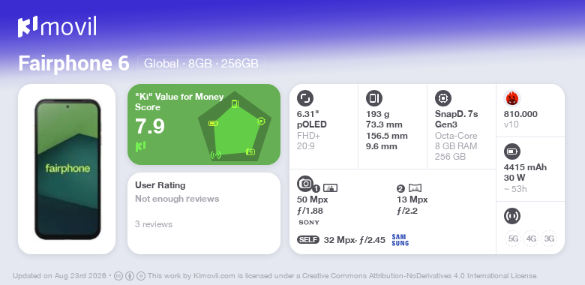The width and height of the screenshot is (585, 285).
Task: Click the Global 8GB 256GB variant pill
Action: click(x=201, y=64)
